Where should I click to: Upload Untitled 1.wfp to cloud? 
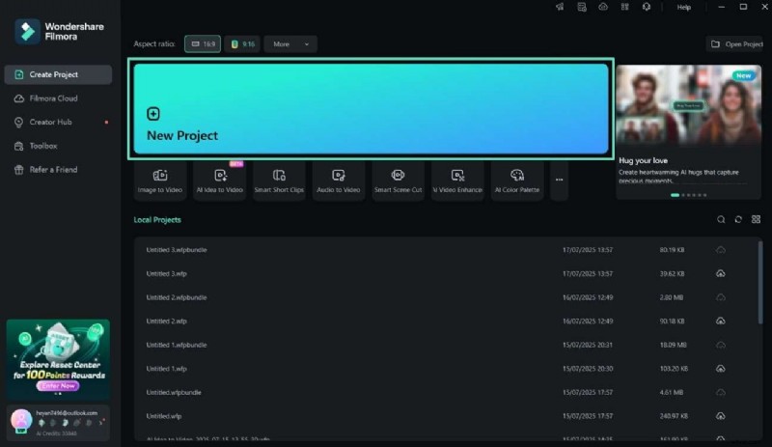[x=720, y=369]
